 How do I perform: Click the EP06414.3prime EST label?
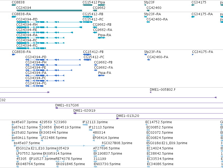pos(106,138)
